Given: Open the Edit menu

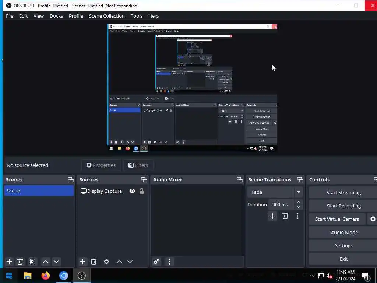Looking at the screenshot, I should point(23,16).
